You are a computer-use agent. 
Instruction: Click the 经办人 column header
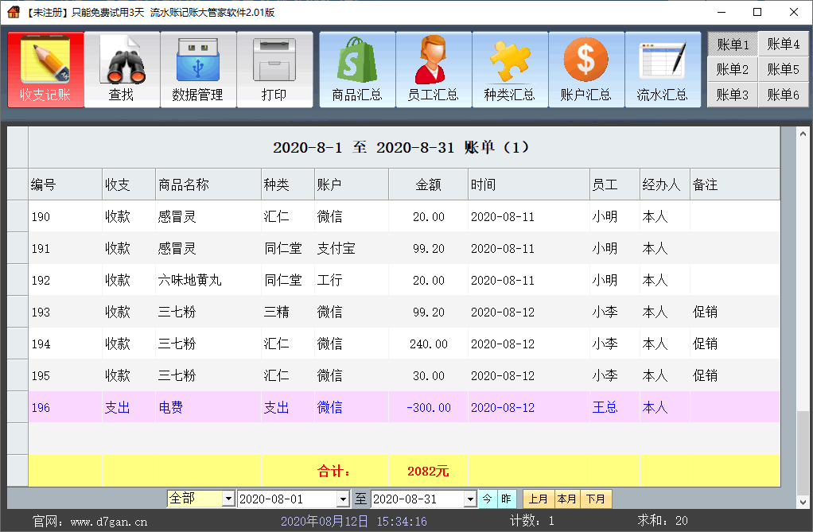coord(665,184)
